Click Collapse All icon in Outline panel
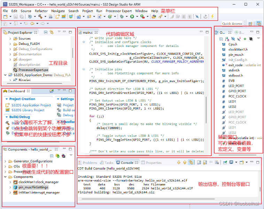The height and width of the screenshot is (209, 264). point(221,39)
